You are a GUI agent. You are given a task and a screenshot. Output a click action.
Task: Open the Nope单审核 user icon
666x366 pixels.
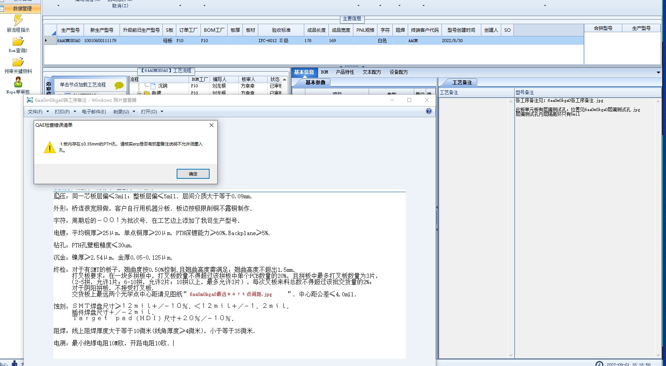18,82
